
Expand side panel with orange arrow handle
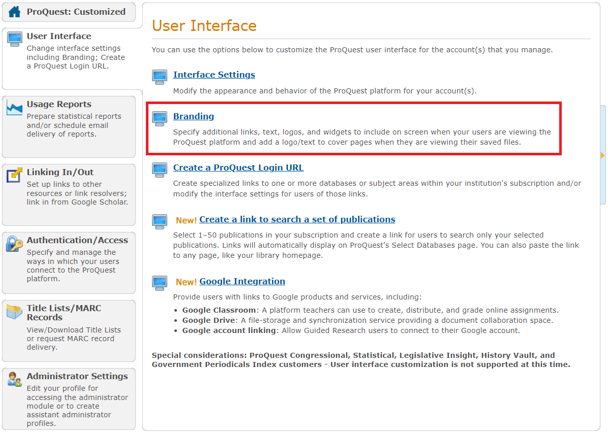point(602,155)
